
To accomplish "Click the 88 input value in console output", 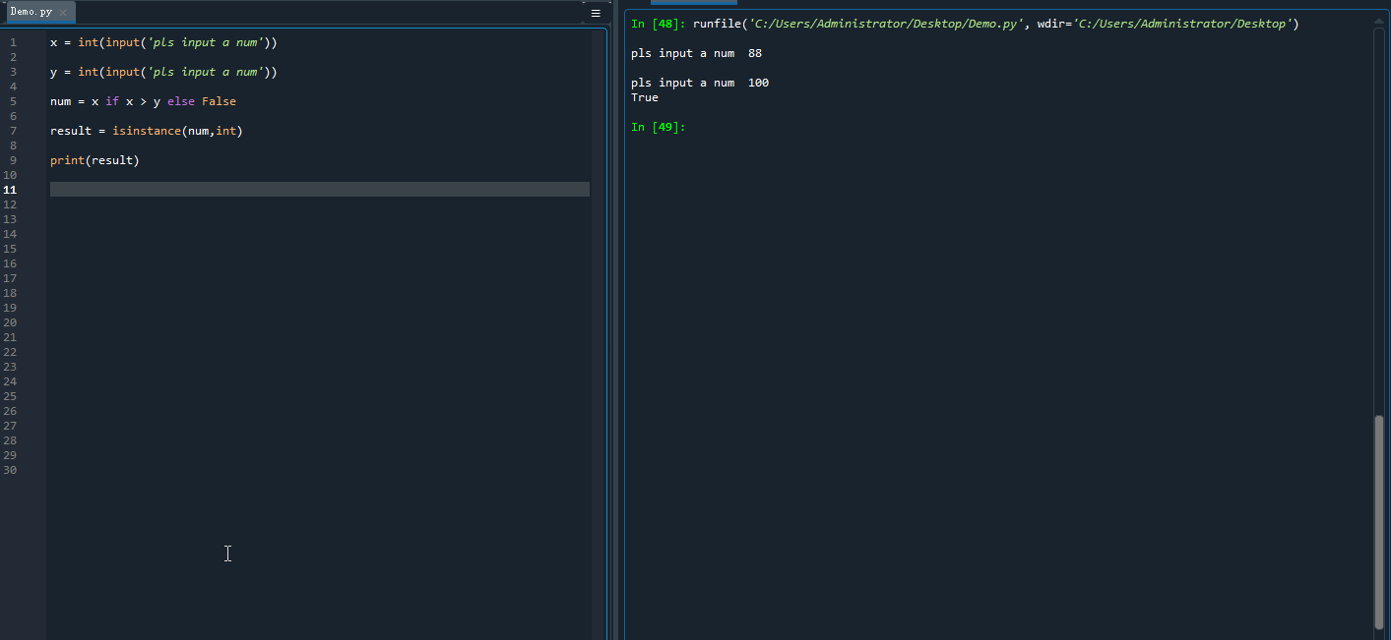I will pyautogui.click(x=754, y=53).
